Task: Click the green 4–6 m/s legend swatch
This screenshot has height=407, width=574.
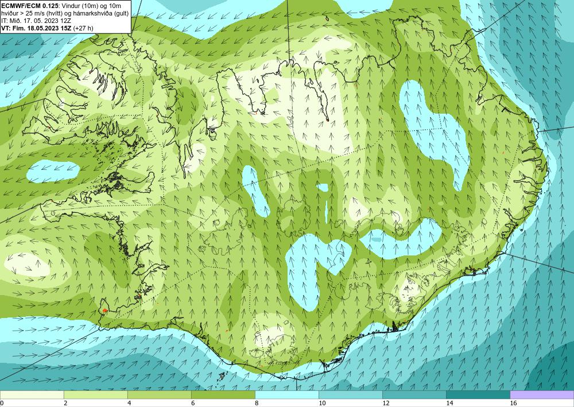Action: (x=159, y=395)
